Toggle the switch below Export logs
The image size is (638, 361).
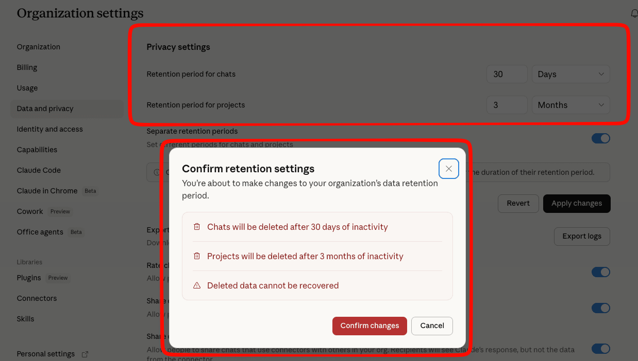tap(600, 272)
